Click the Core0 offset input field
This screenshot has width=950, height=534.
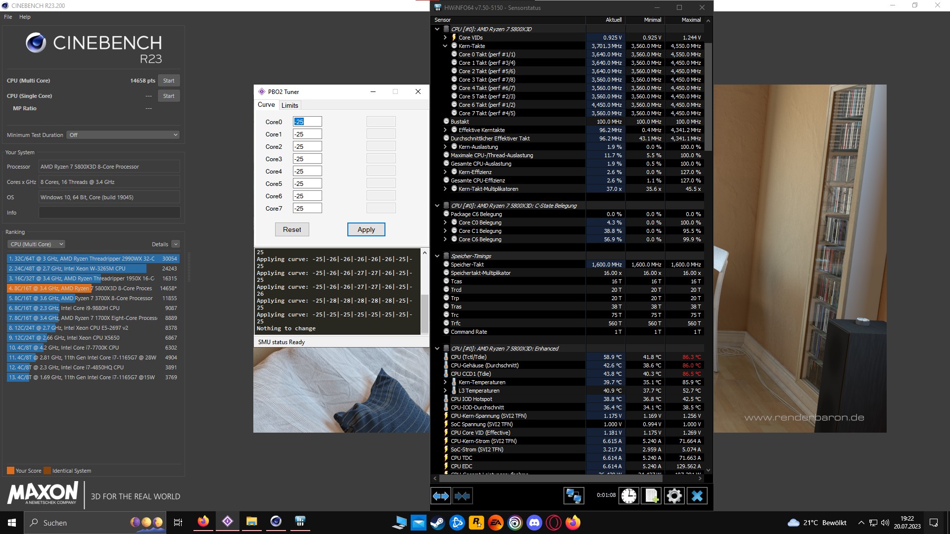click(x=307, y=121)
